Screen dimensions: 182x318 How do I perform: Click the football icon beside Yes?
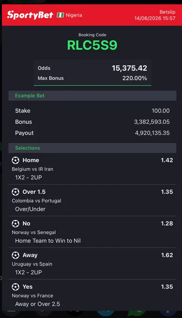click(15, 287)
